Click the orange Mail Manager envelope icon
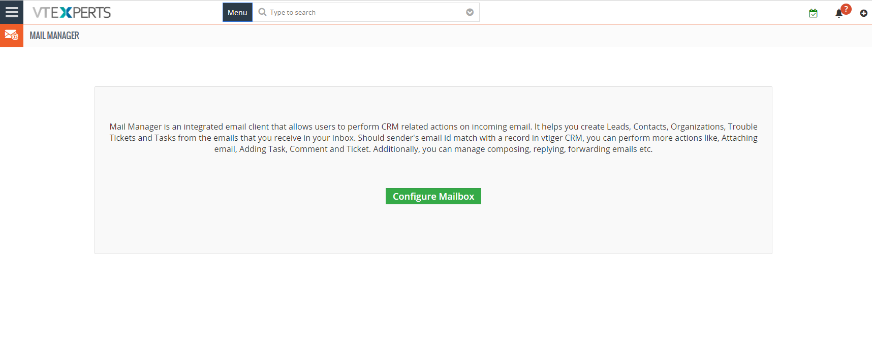 tap(12, 36)
